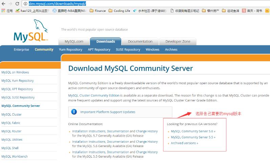Open MySQL SUSE Repository in sidebar
Screen dimensions: 270x163
18,98
